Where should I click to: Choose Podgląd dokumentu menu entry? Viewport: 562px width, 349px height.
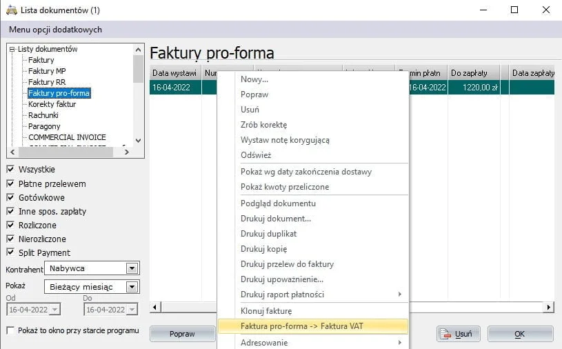click(x=312, y=203)
